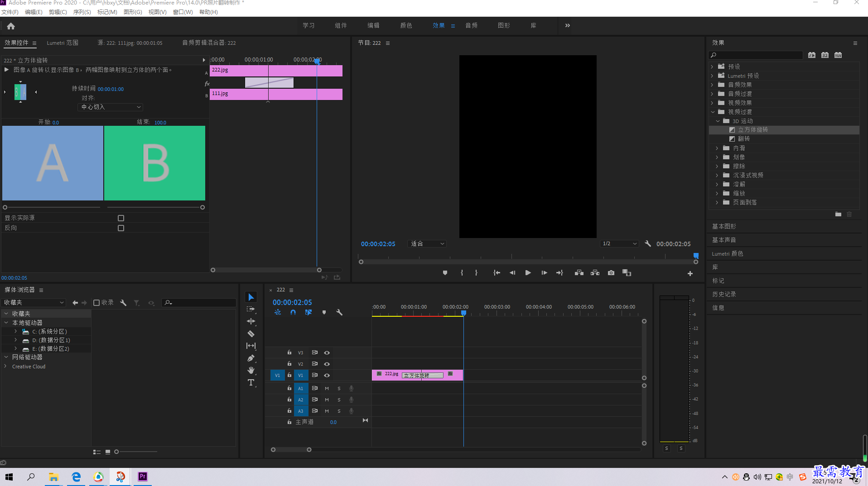Click the Lift button

click(x=579, y=273)
